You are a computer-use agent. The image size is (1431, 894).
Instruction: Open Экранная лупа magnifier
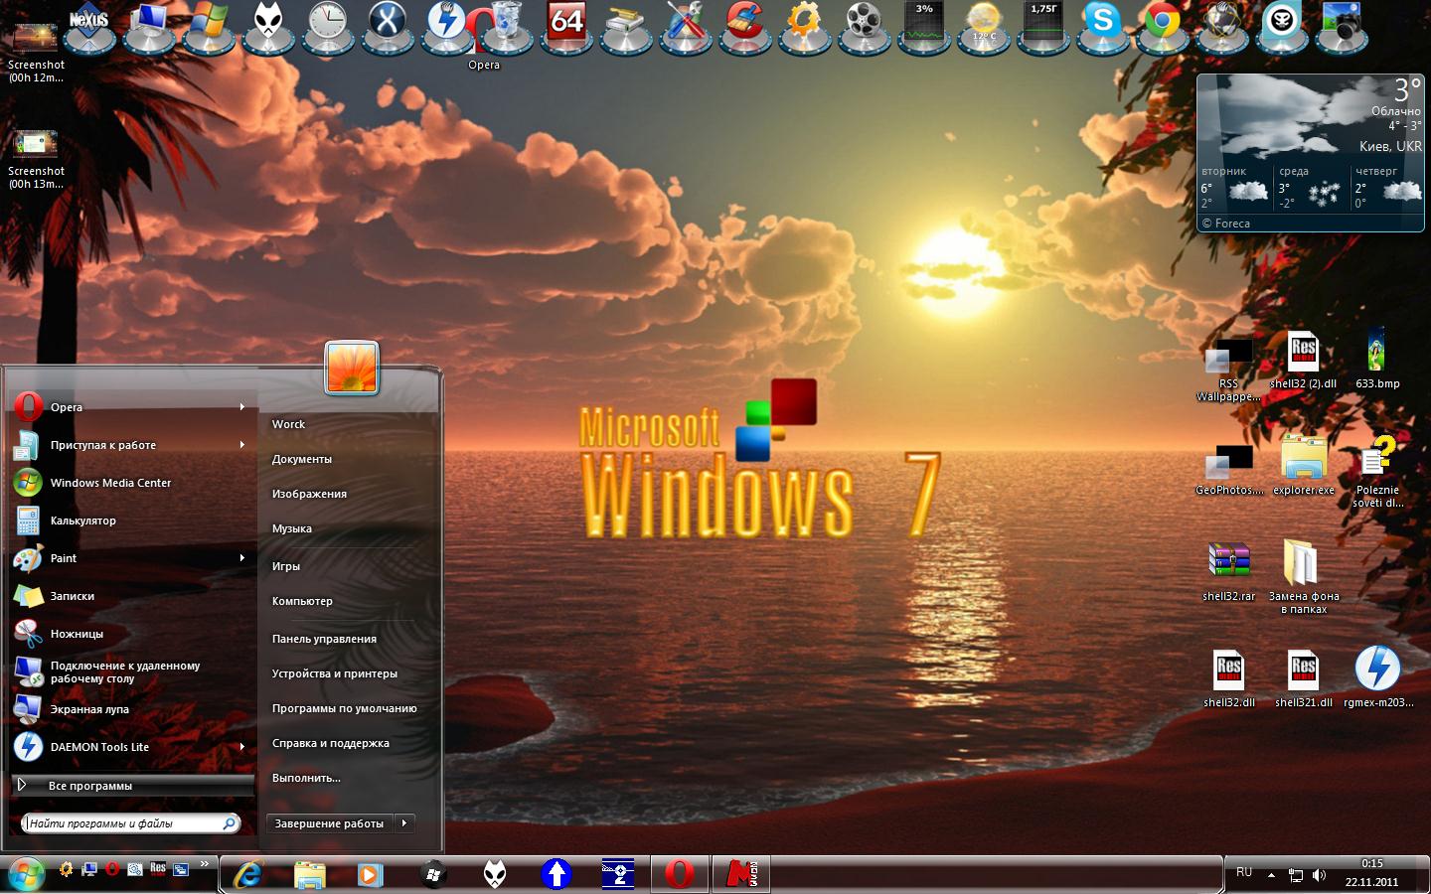(x=132, y=709)
